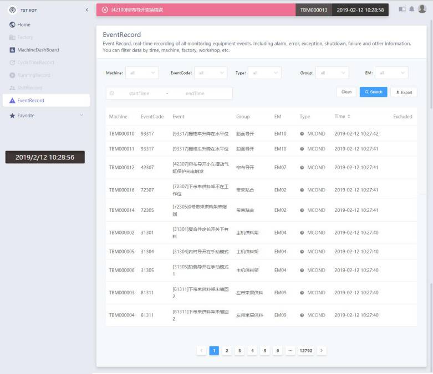Go to page 3 in pagination
Viewport: 433px width, 374px height.
240,351
